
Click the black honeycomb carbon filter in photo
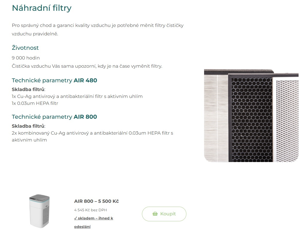(252, 118)
